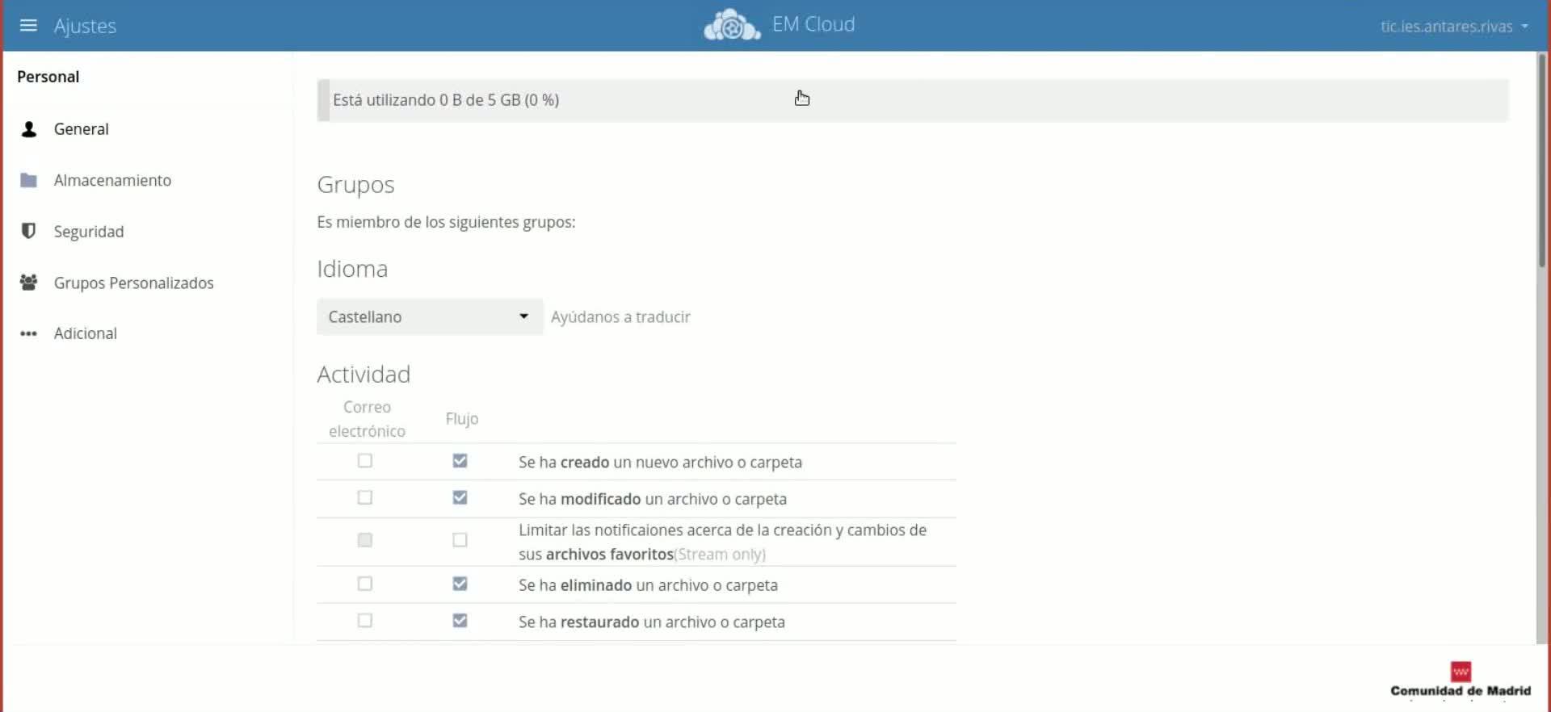Uncheck Flujo for modified file or folder
Viewport: 1551px width, 712px height.
(460, 498)
